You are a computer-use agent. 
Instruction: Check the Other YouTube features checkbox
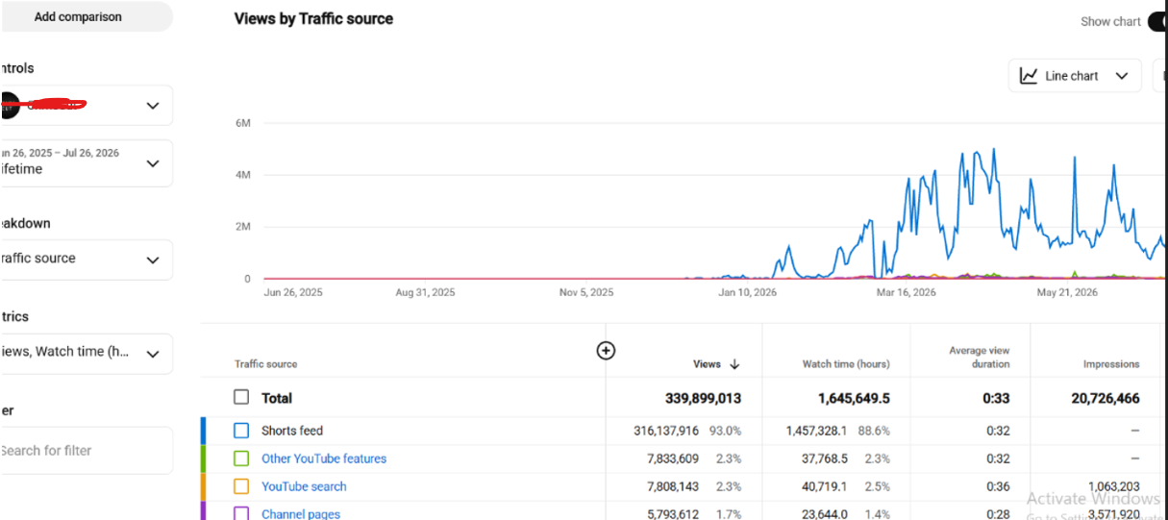click(241, 458)
